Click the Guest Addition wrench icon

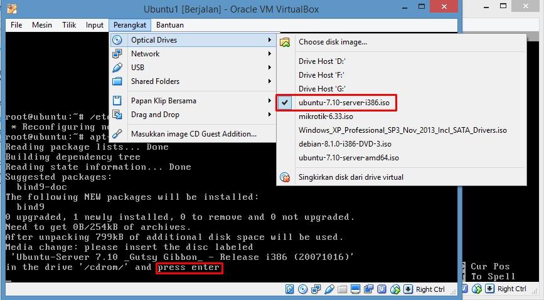click(x=117, y=134)
